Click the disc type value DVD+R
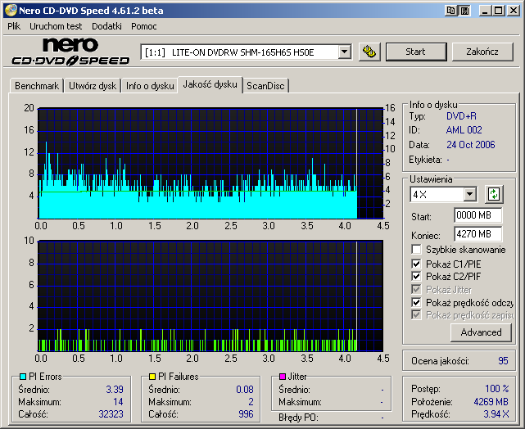 tap(461, 116)
